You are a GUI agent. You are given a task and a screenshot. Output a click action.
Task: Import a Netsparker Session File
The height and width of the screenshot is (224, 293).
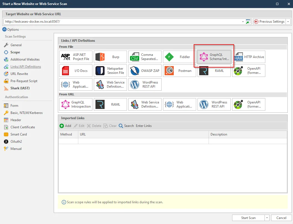[x=110, y=71]
